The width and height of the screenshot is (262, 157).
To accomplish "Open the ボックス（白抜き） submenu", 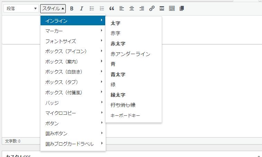I will 73,72.
